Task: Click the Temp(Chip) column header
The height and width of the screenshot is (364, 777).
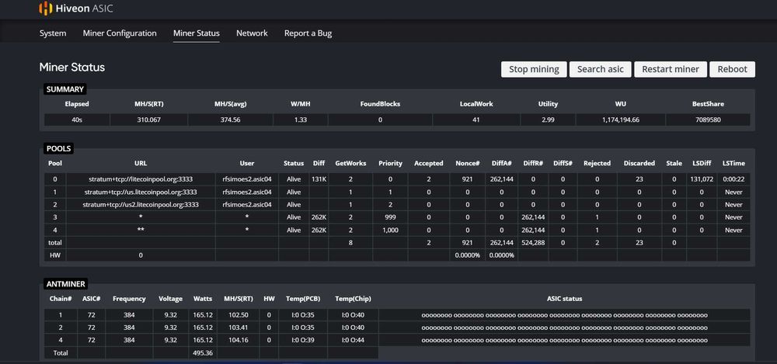Action: (353, 299)
